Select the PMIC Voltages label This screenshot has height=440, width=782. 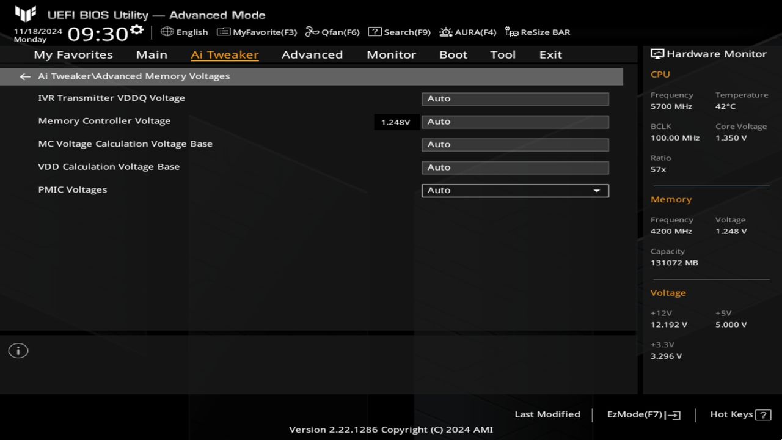(73, 189)
